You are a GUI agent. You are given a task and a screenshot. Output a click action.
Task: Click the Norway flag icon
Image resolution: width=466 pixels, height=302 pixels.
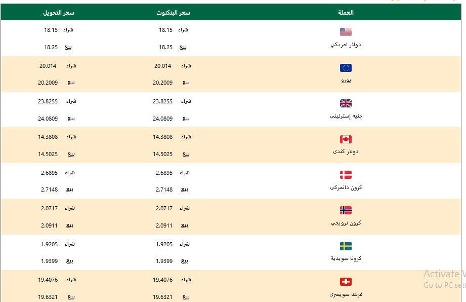tap(346, 210)
